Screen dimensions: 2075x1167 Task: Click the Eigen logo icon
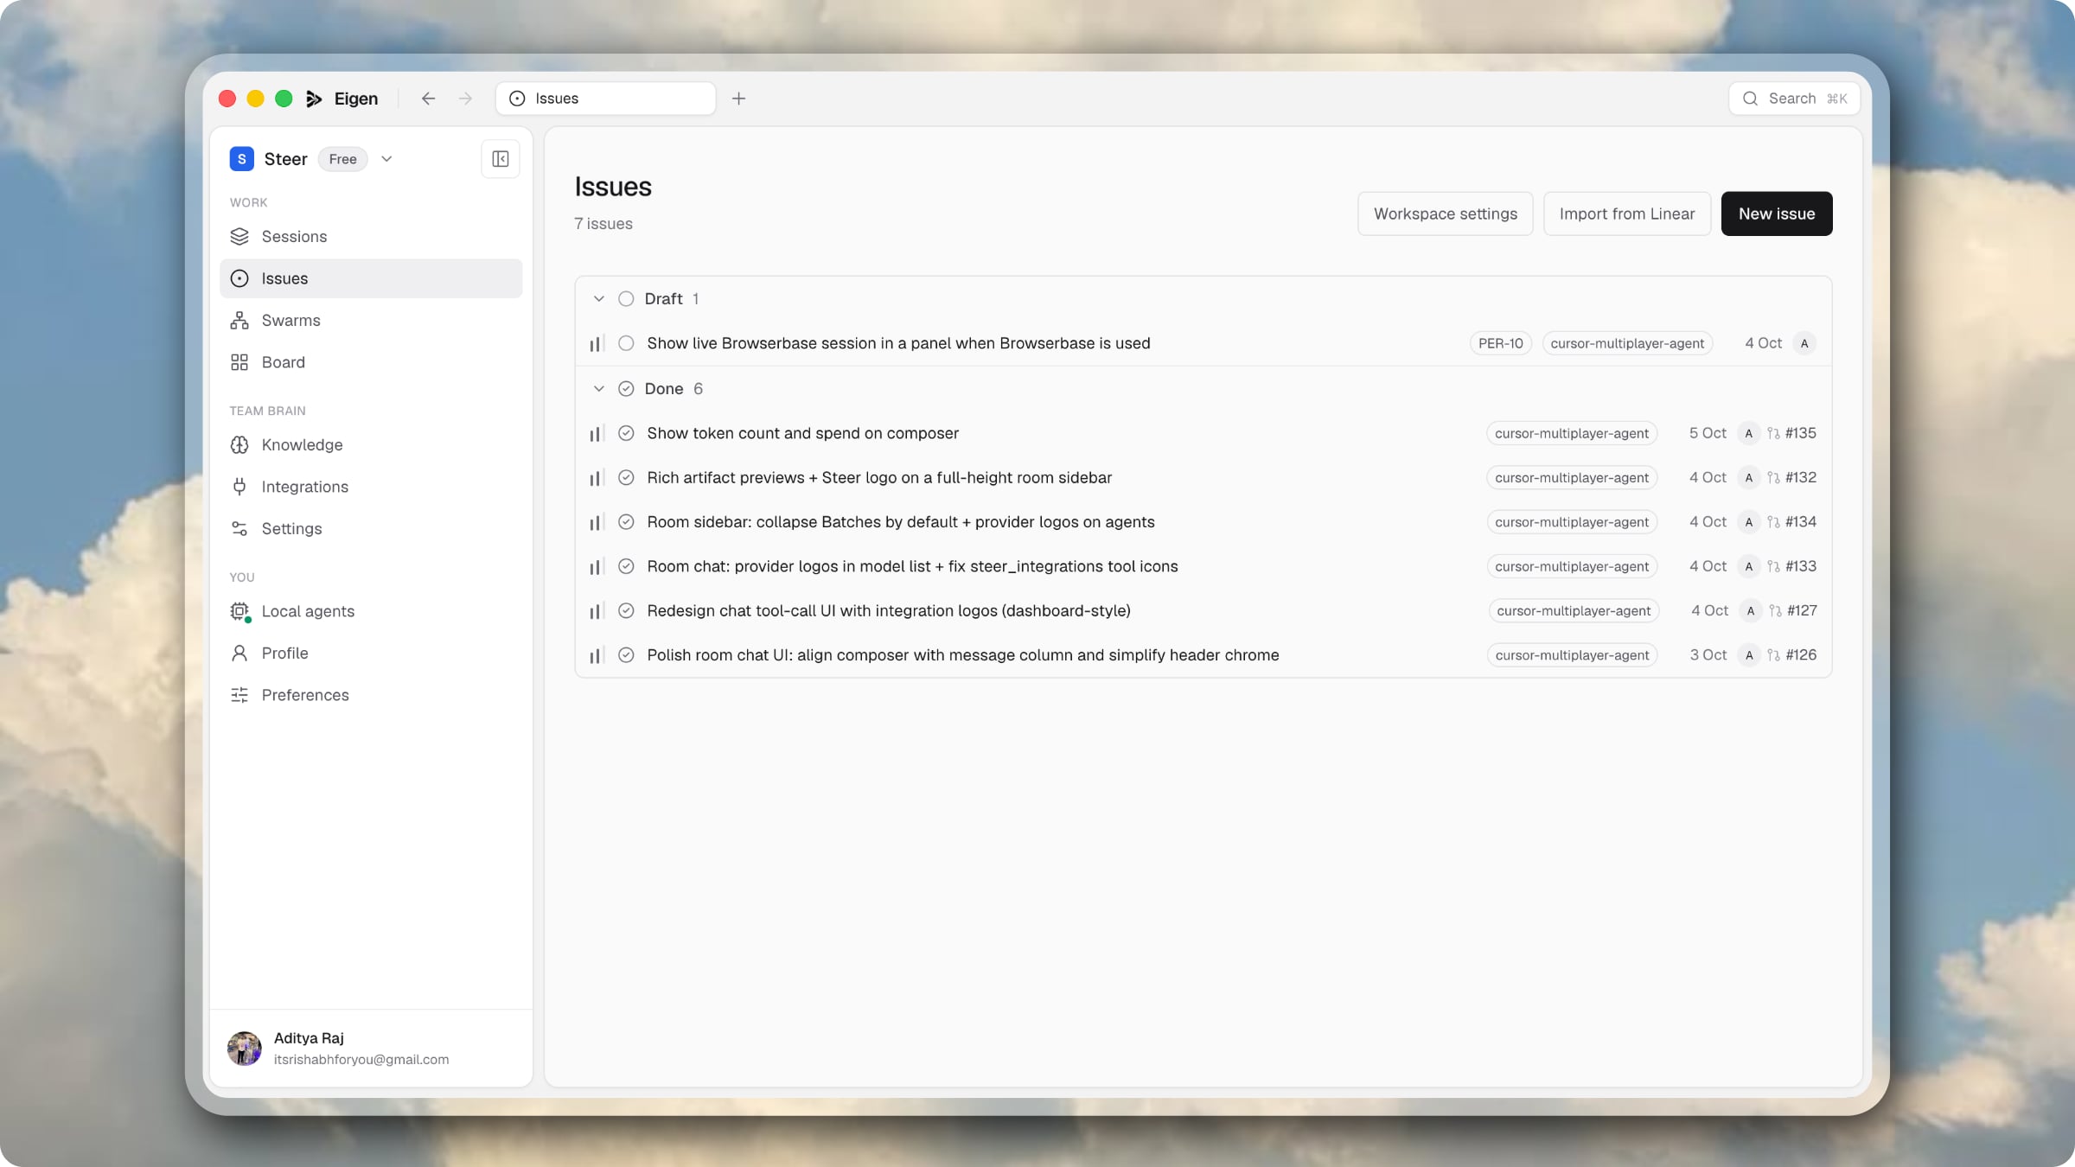coord(314,99)
